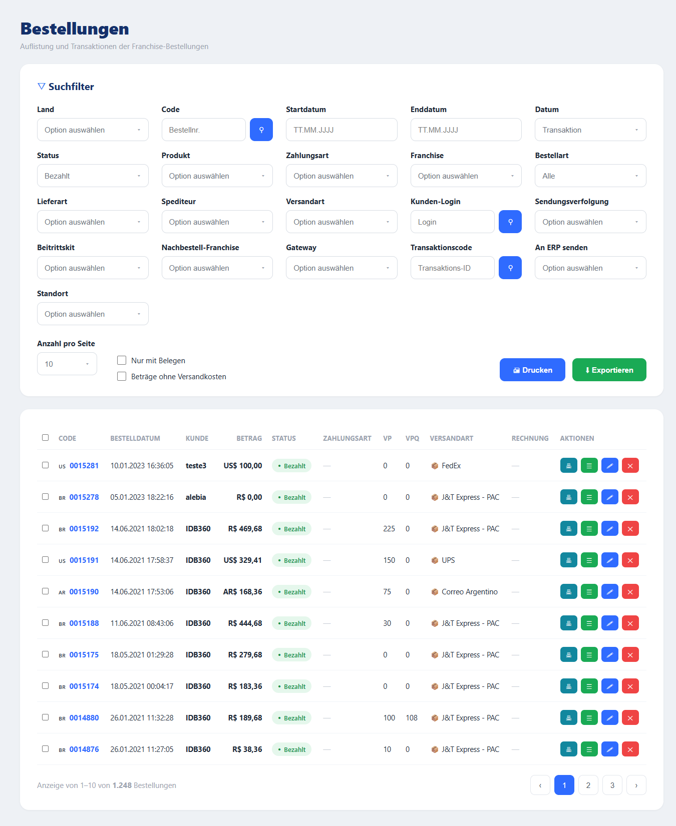Click the Startdatum date input field

point(342,130)
